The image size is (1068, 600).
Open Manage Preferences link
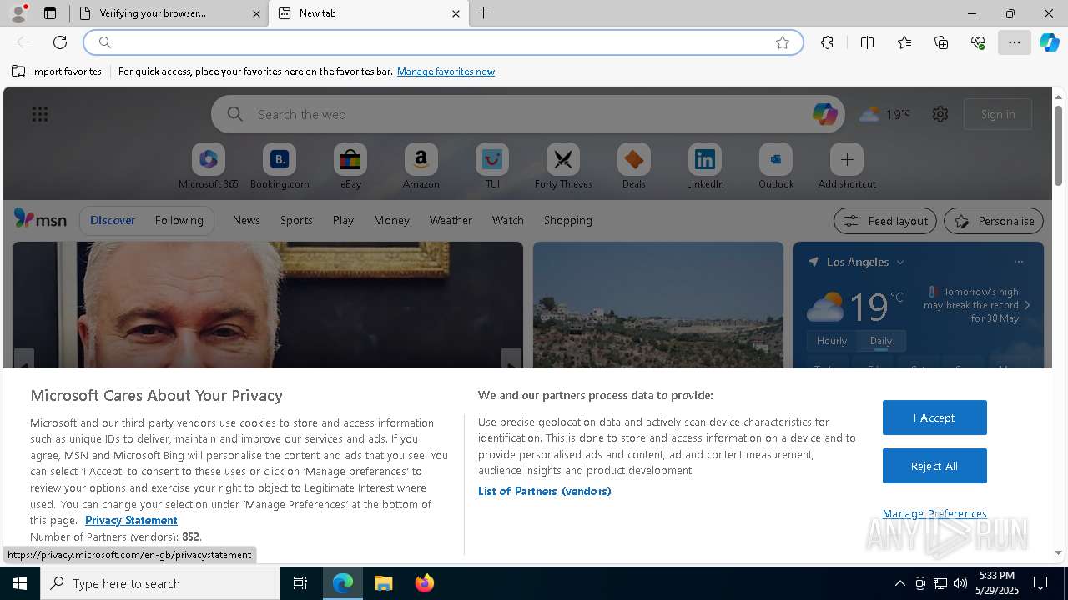point(934,513)
